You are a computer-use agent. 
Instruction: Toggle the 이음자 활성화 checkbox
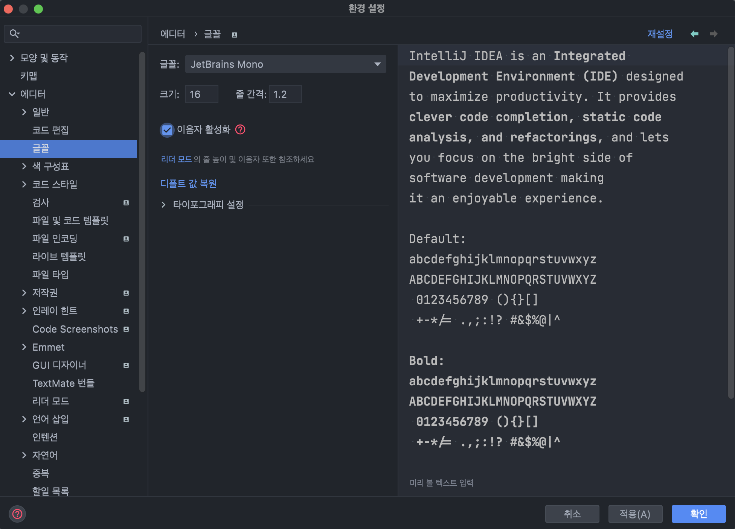point(167,130)
